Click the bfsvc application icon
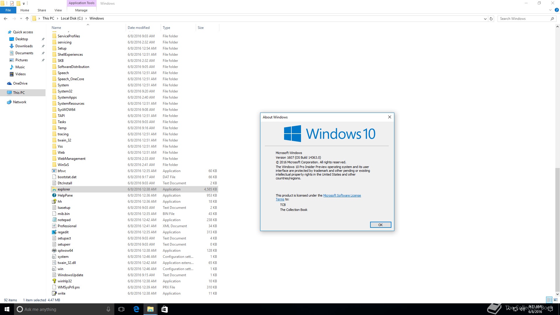Viewport: 560px width, 315px height. 54,171
